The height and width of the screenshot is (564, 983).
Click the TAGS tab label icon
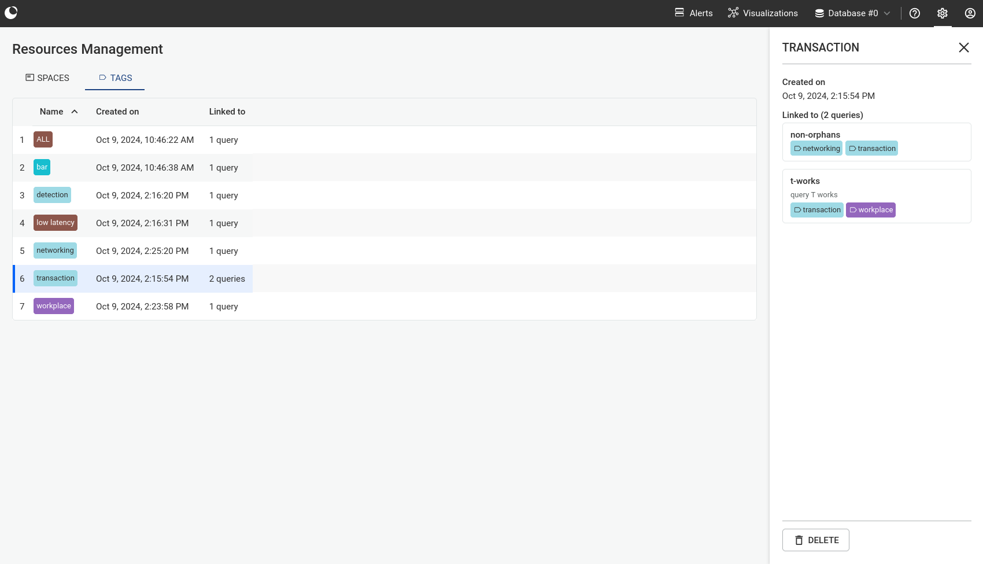pos(102,78)
